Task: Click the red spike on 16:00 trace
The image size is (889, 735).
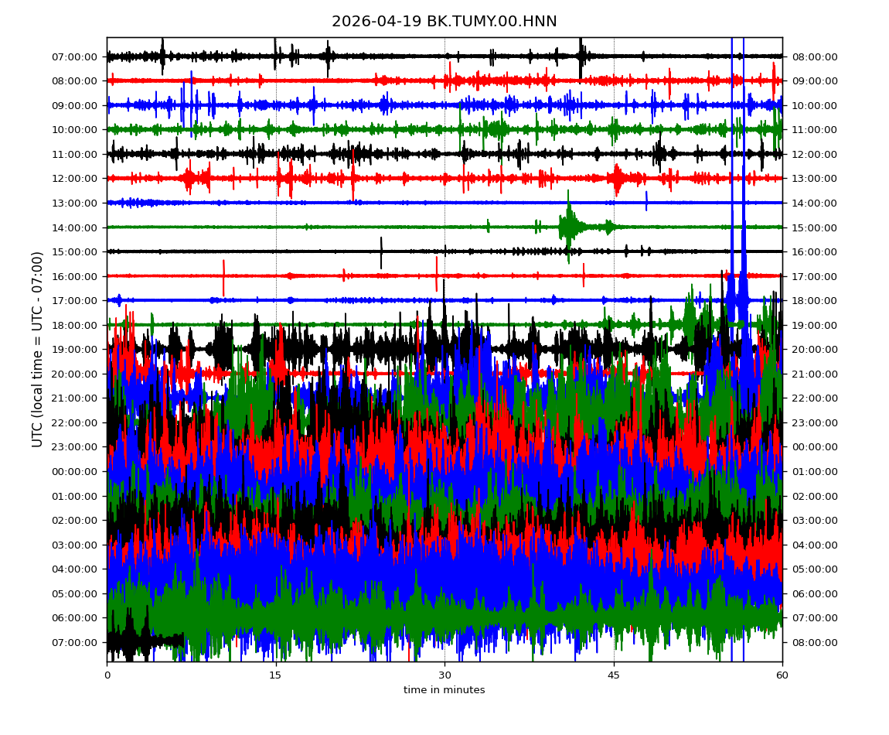Action: point(223,276)
